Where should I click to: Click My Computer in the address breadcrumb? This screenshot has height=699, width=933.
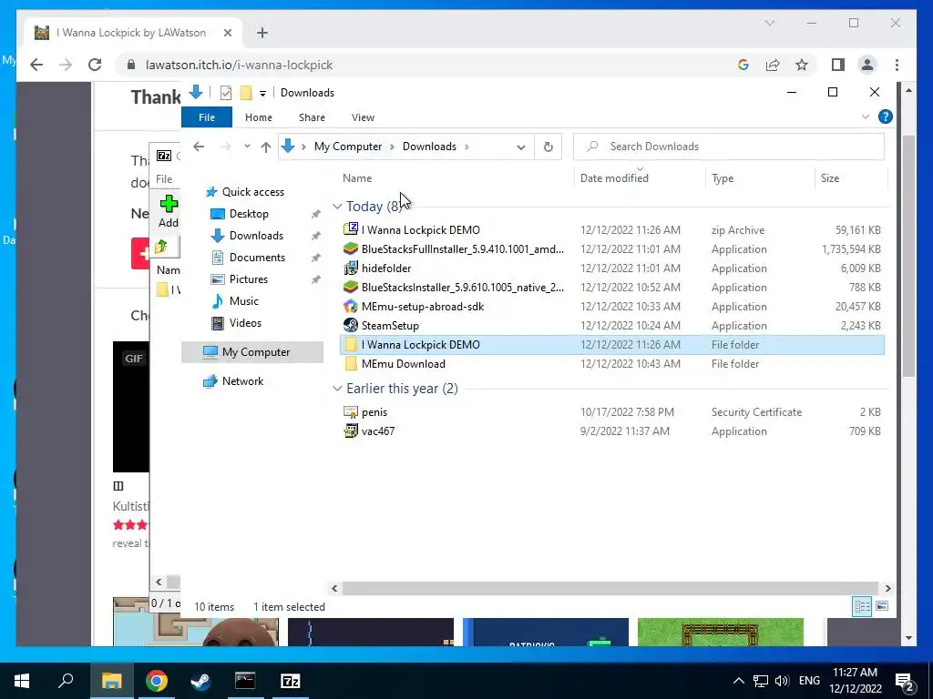[x=348, y=147]
